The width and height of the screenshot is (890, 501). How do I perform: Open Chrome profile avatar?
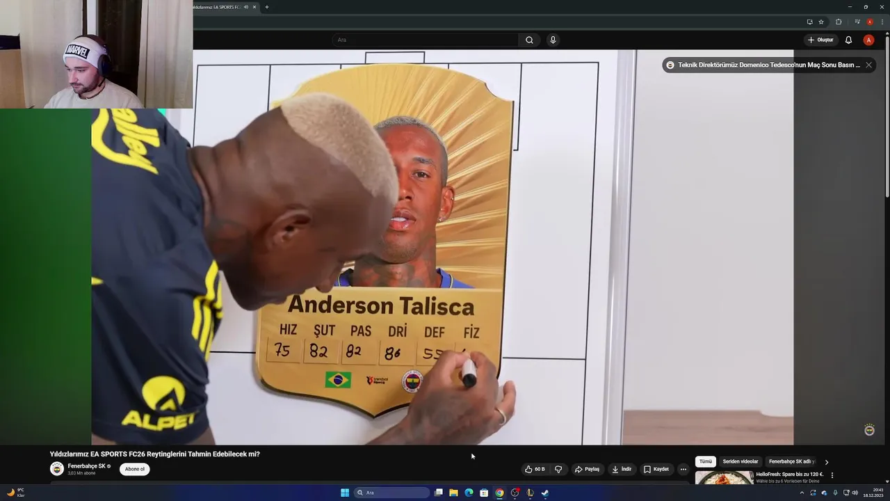pyautogui.click(x=870, y=22)
